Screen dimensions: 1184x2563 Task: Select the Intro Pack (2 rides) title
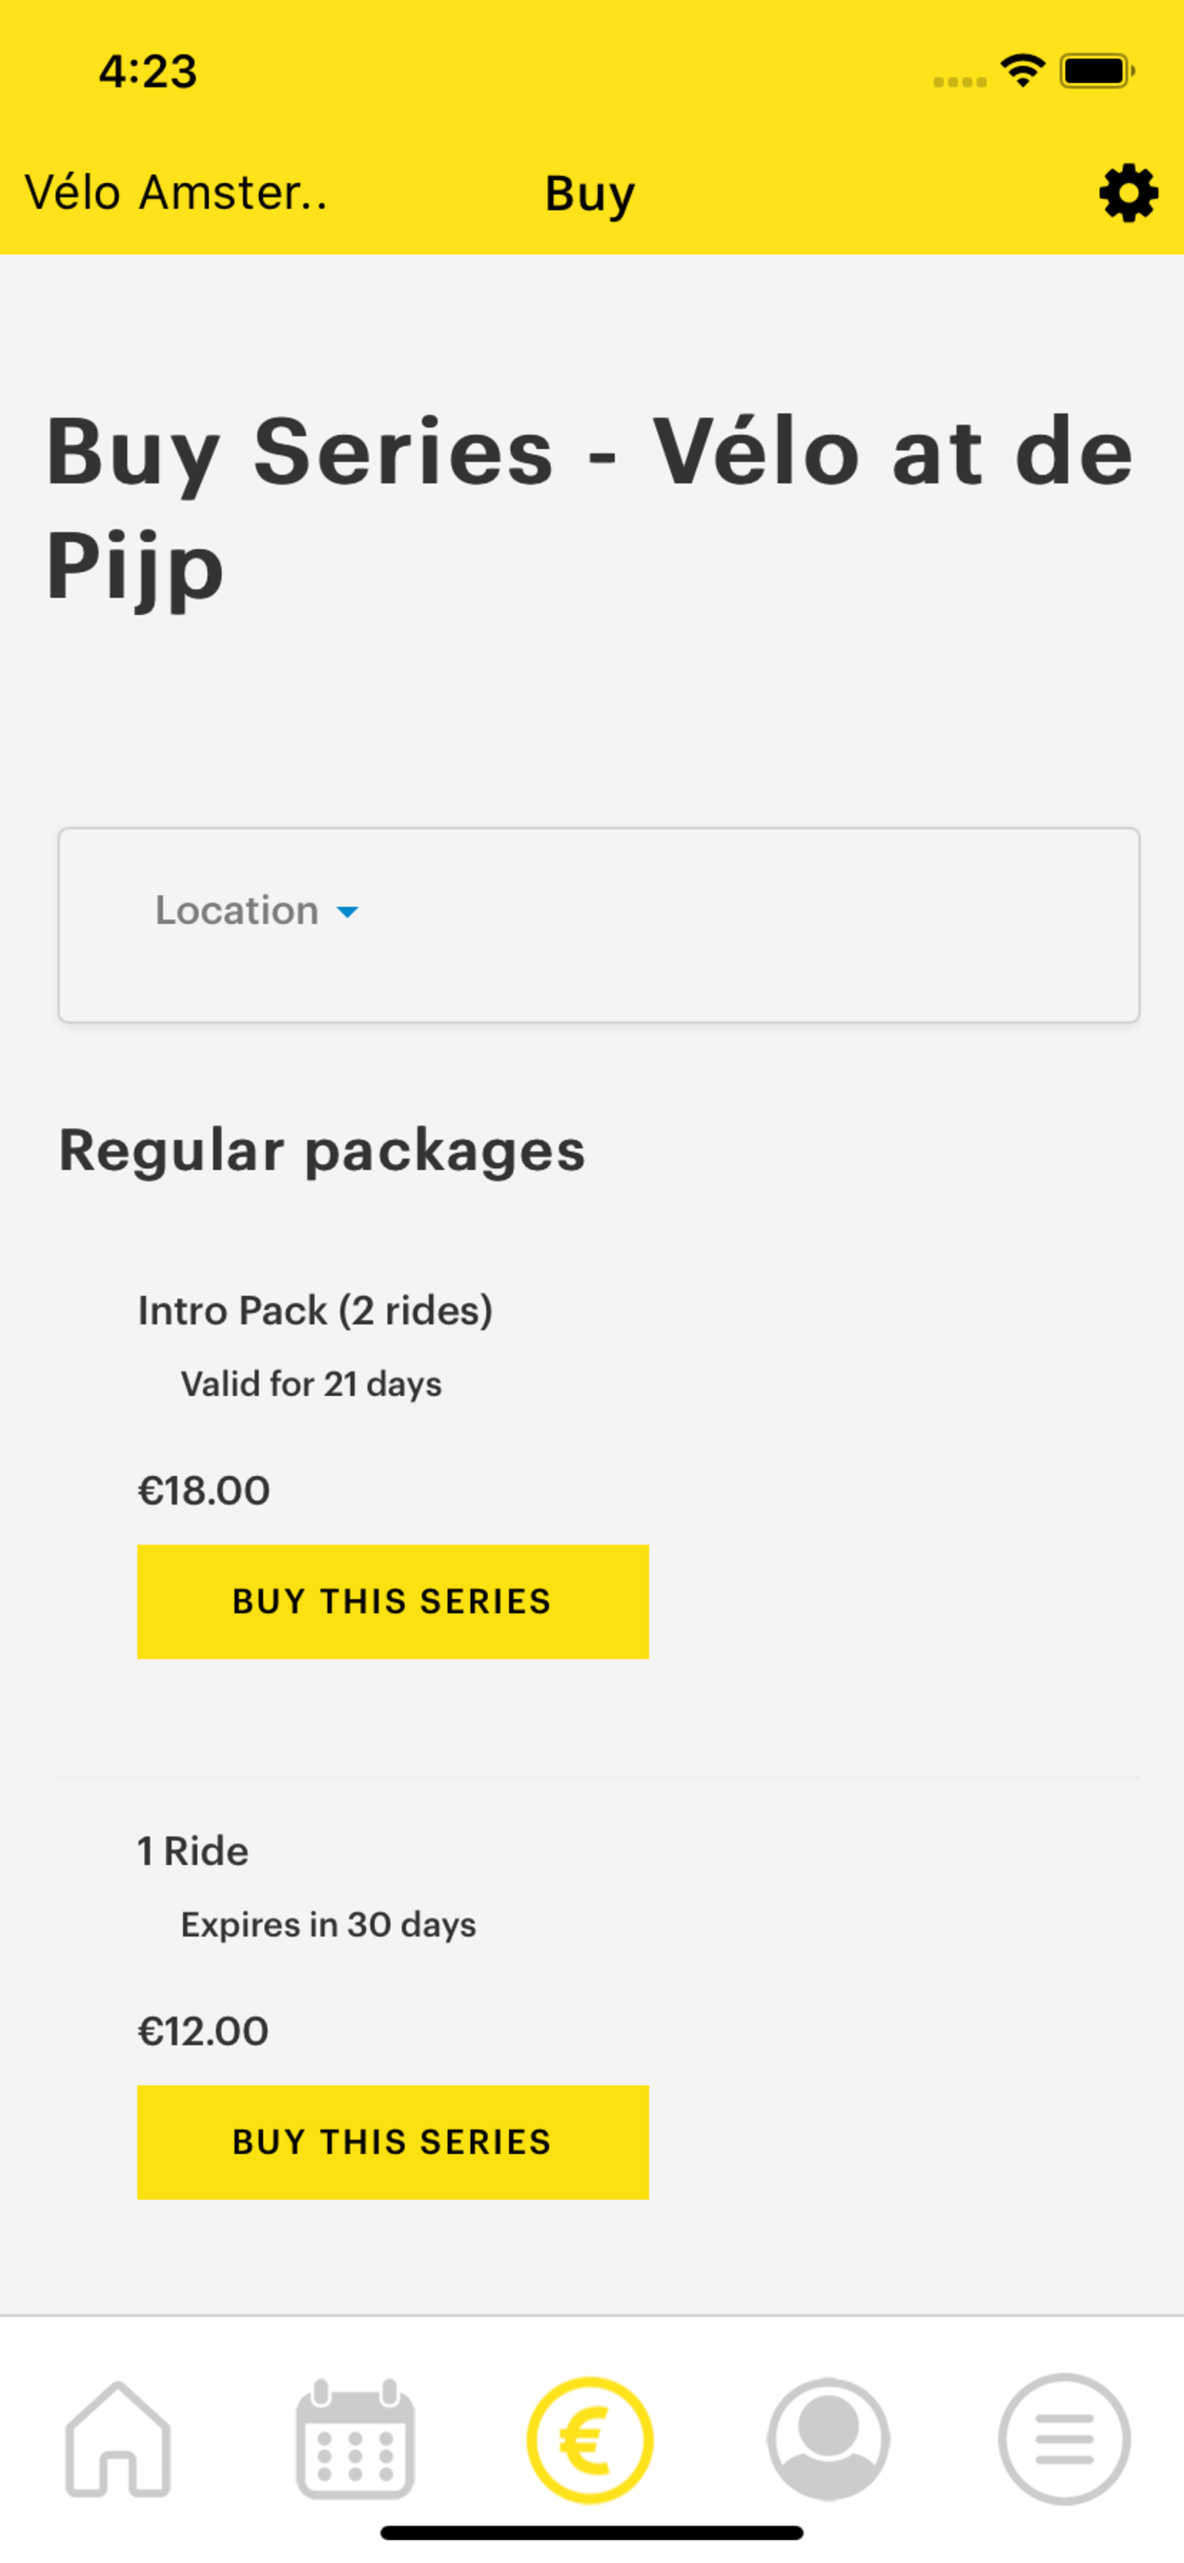pyautogui.click(x=316, y=1310)
